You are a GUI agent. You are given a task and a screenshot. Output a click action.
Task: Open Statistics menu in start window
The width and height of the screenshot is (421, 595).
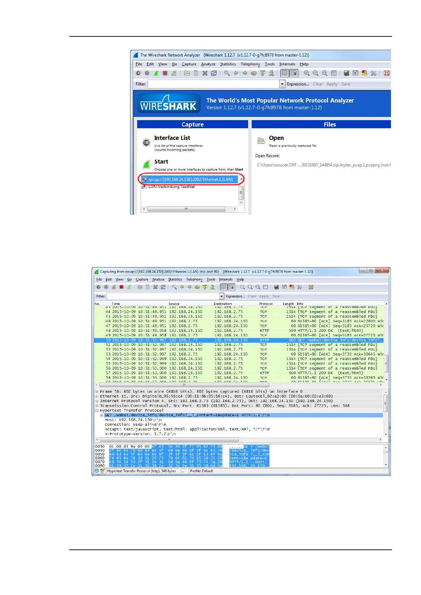(228, 64)
